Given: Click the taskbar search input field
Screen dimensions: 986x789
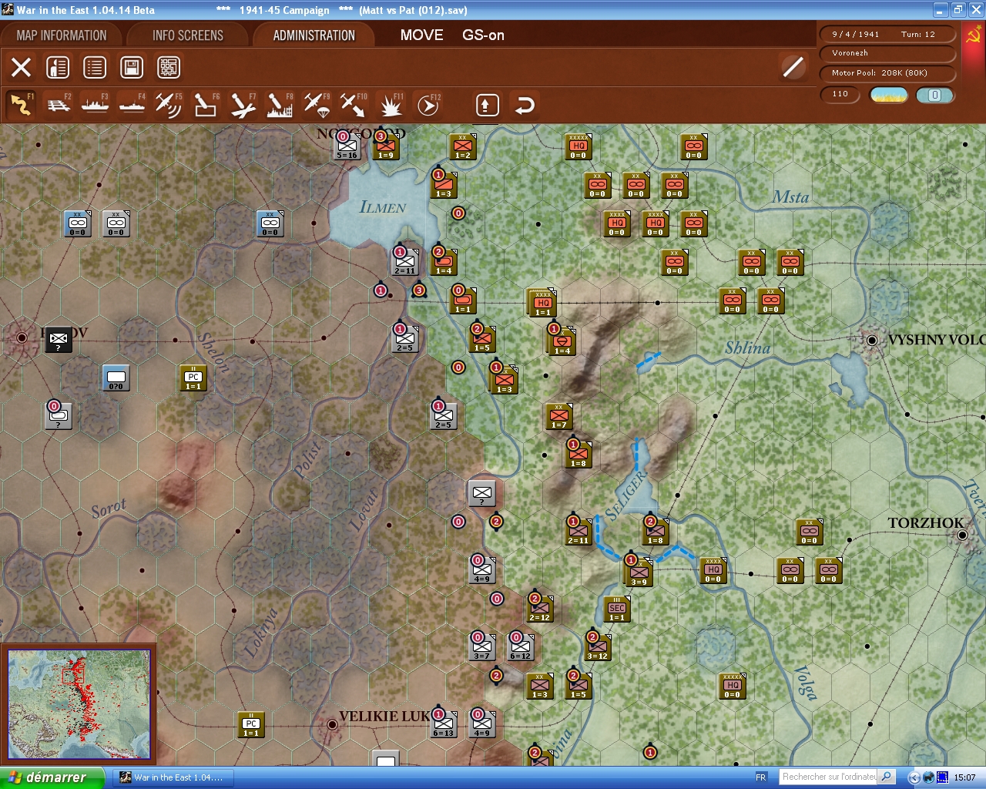Looking at the screenshot, I should (x=829, y=777).
